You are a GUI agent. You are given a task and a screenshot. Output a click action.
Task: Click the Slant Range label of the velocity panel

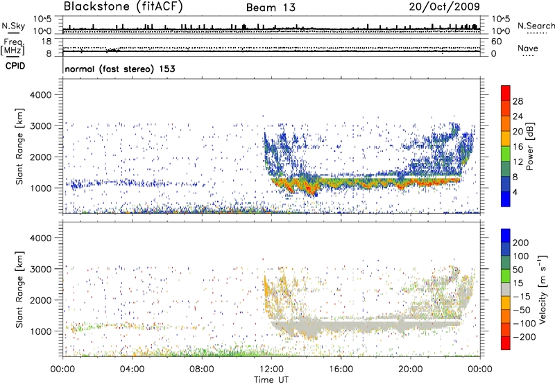pos(19,290)
